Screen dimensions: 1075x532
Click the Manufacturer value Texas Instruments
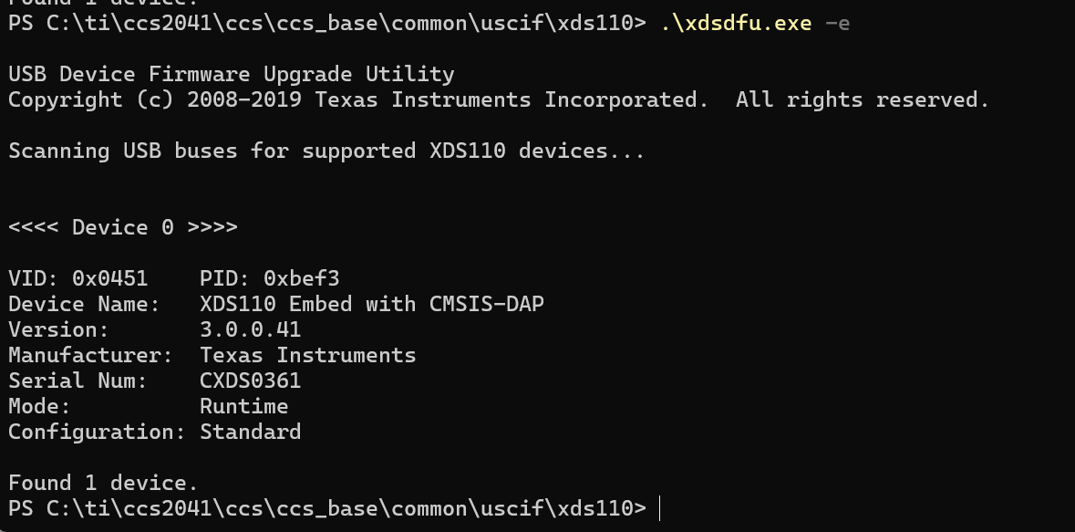(308, 355)
